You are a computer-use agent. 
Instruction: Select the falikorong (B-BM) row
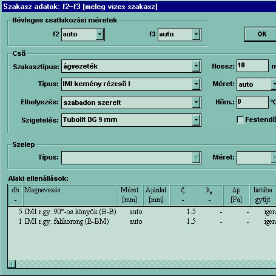(142, 221)
